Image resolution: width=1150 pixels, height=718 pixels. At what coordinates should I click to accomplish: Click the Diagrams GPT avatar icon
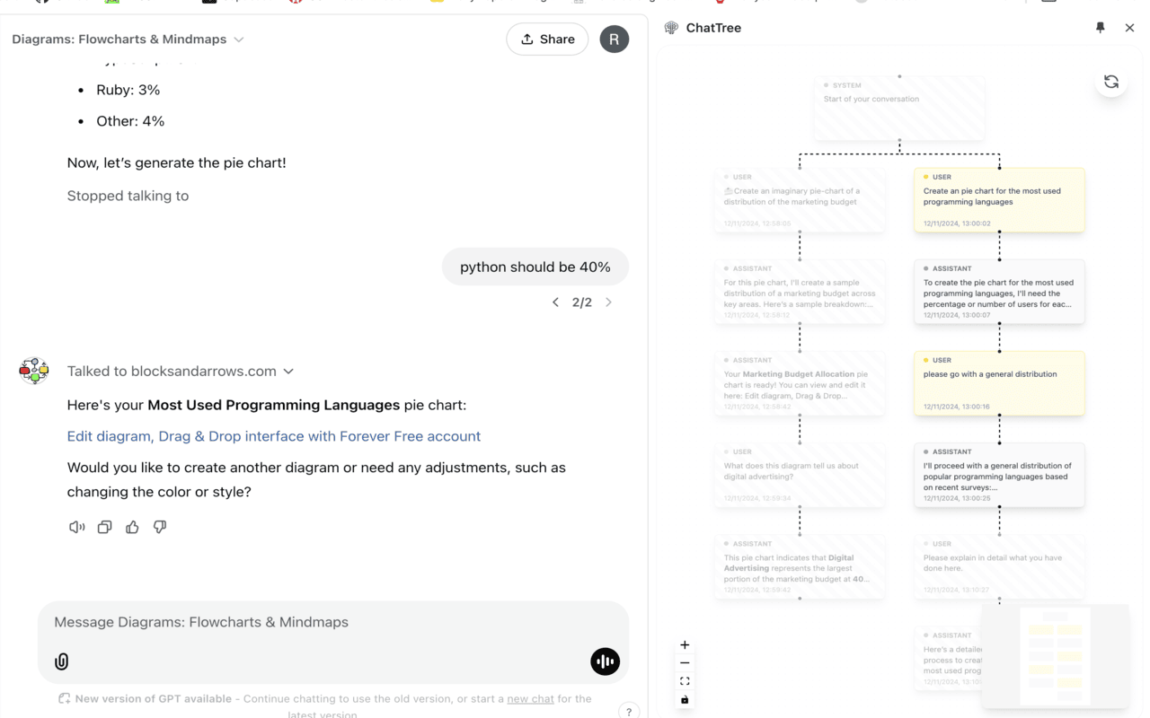34,371
